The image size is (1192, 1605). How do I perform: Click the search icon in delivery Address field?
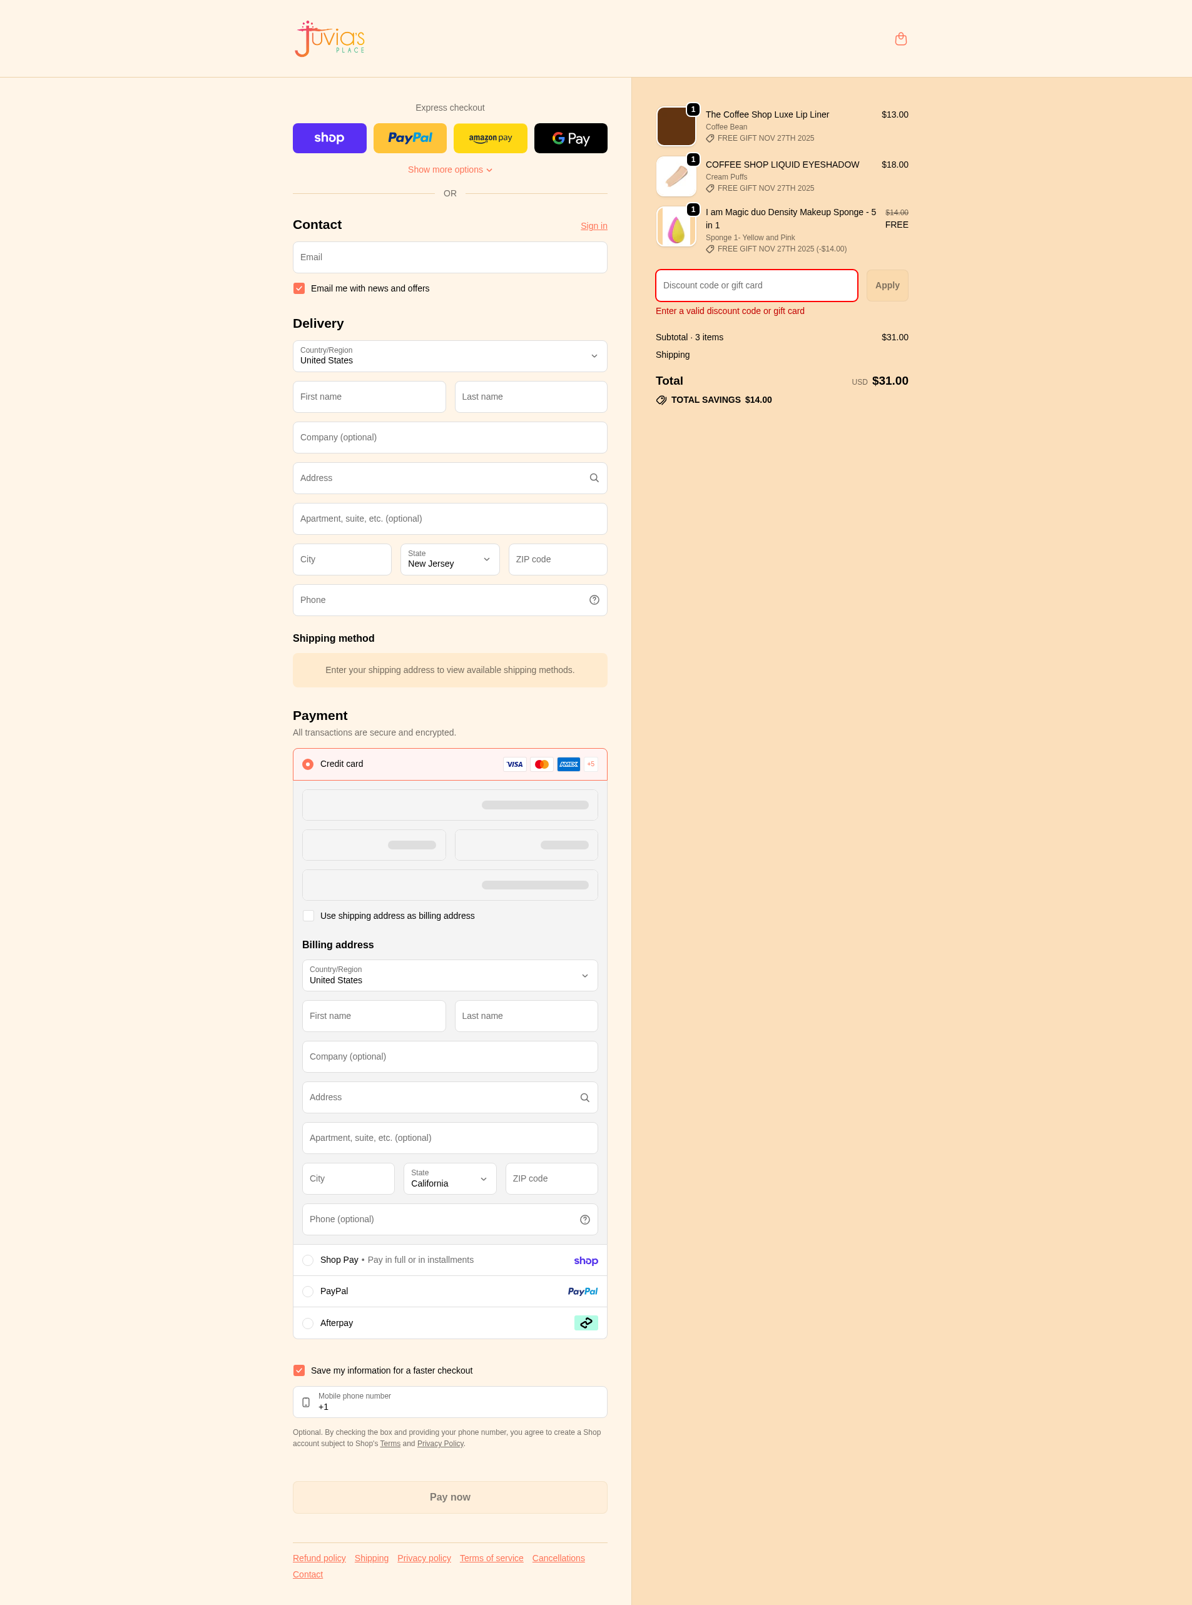coord(594,478)
